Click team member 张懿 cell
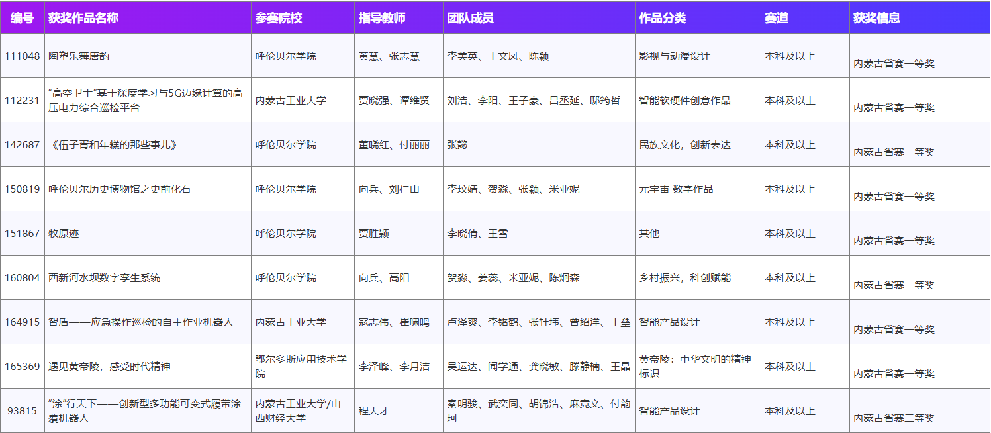The image size is (991, 433). [x=457, y=145]
